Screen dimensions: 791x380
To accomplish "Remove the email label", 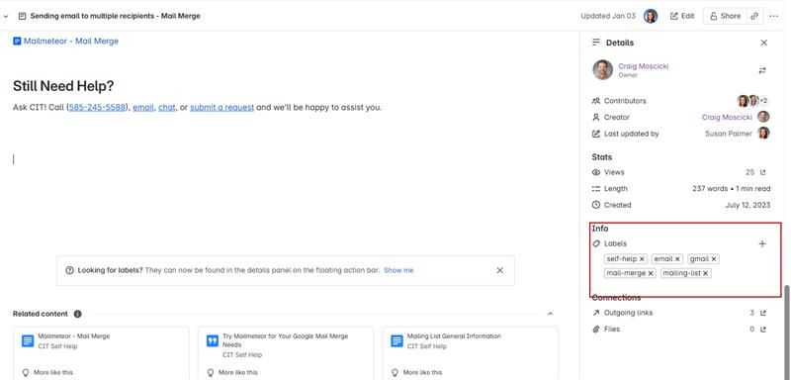I will coord(677,259).
